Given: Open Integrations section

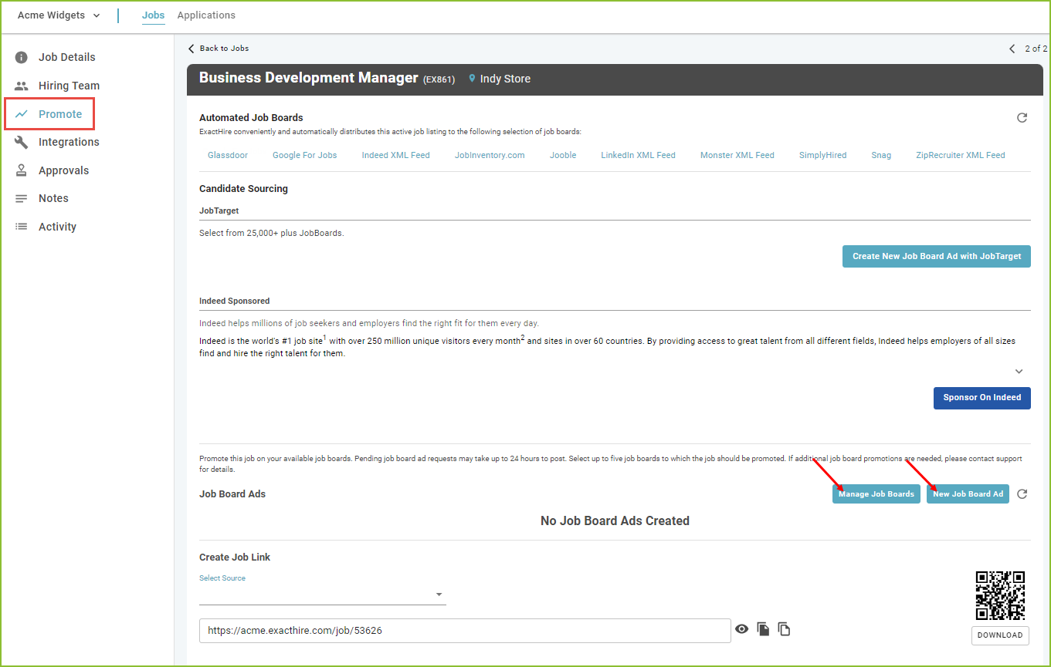Looking at the screenshot, I should tap(69, 142).
